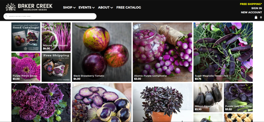Screen dimensions: 264x122
Task: Expand the About dropdown menu
Action: pyautogui.click(x=105, y=7)
